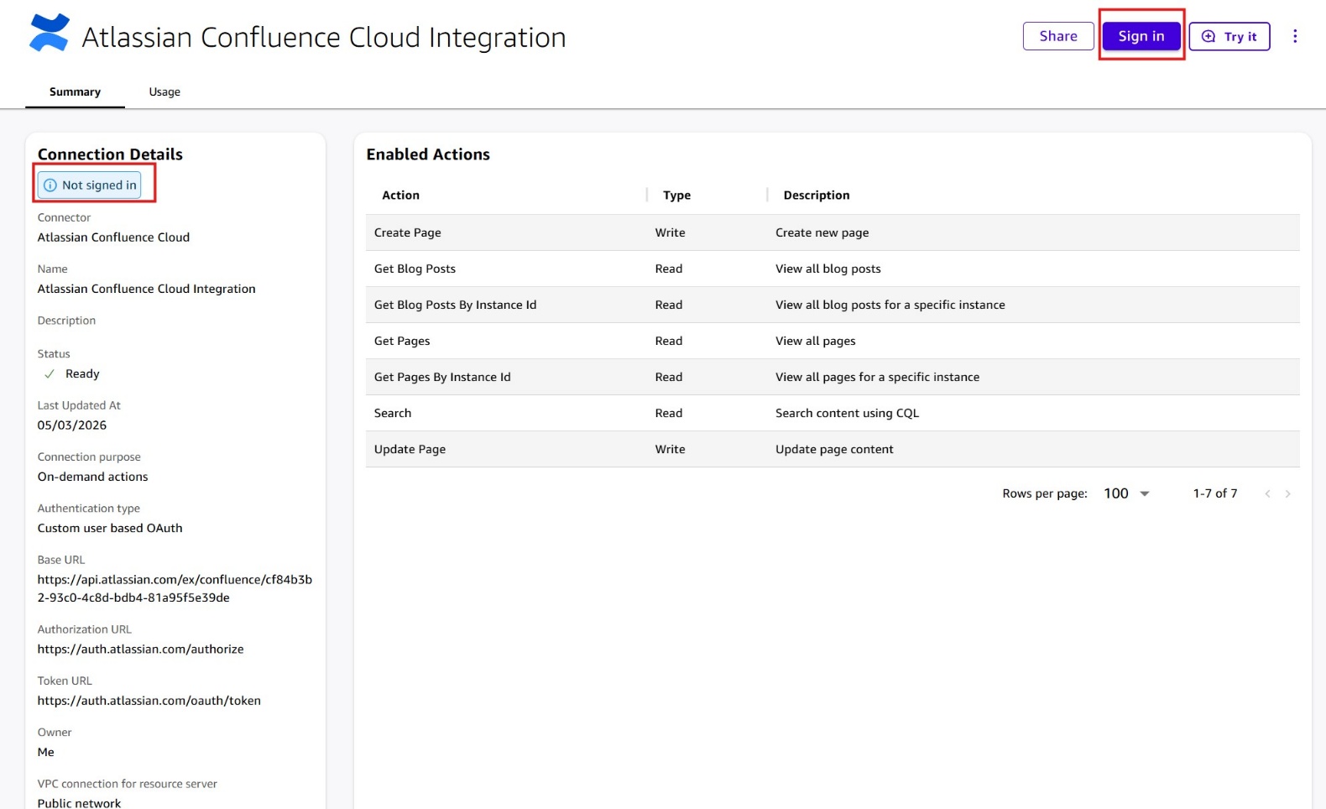
Task: Go to previous page arrow in pagination
Action: 1267,494
